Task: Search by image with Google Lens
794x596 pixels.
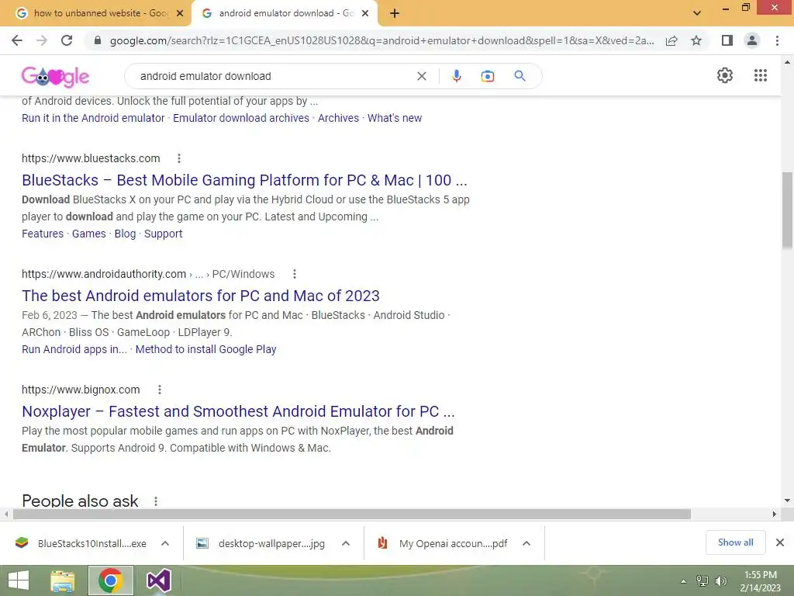Action: coord(488,76)
